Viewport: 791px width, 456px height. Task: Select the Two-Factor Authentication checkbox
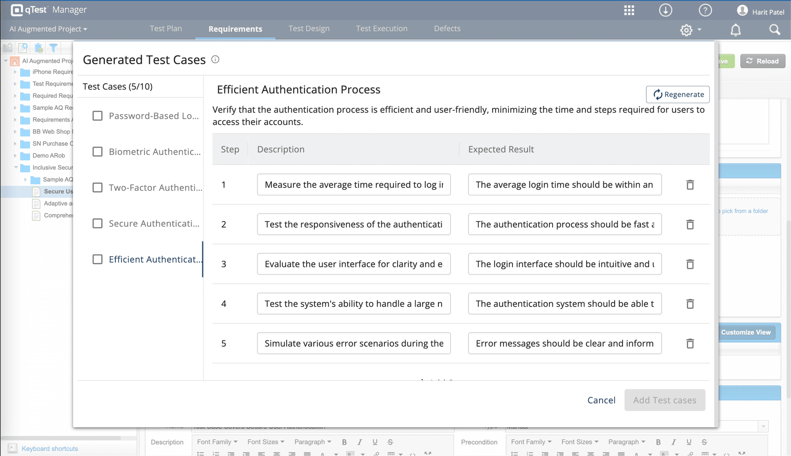(x=98, y=187)
